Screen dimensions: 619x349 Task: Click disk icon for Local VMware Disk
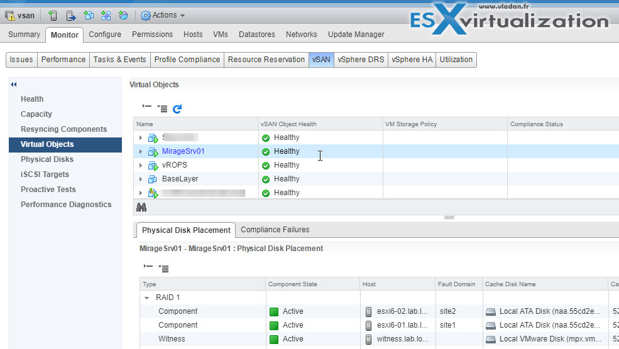pyautogui.click(x=491, y=340)
